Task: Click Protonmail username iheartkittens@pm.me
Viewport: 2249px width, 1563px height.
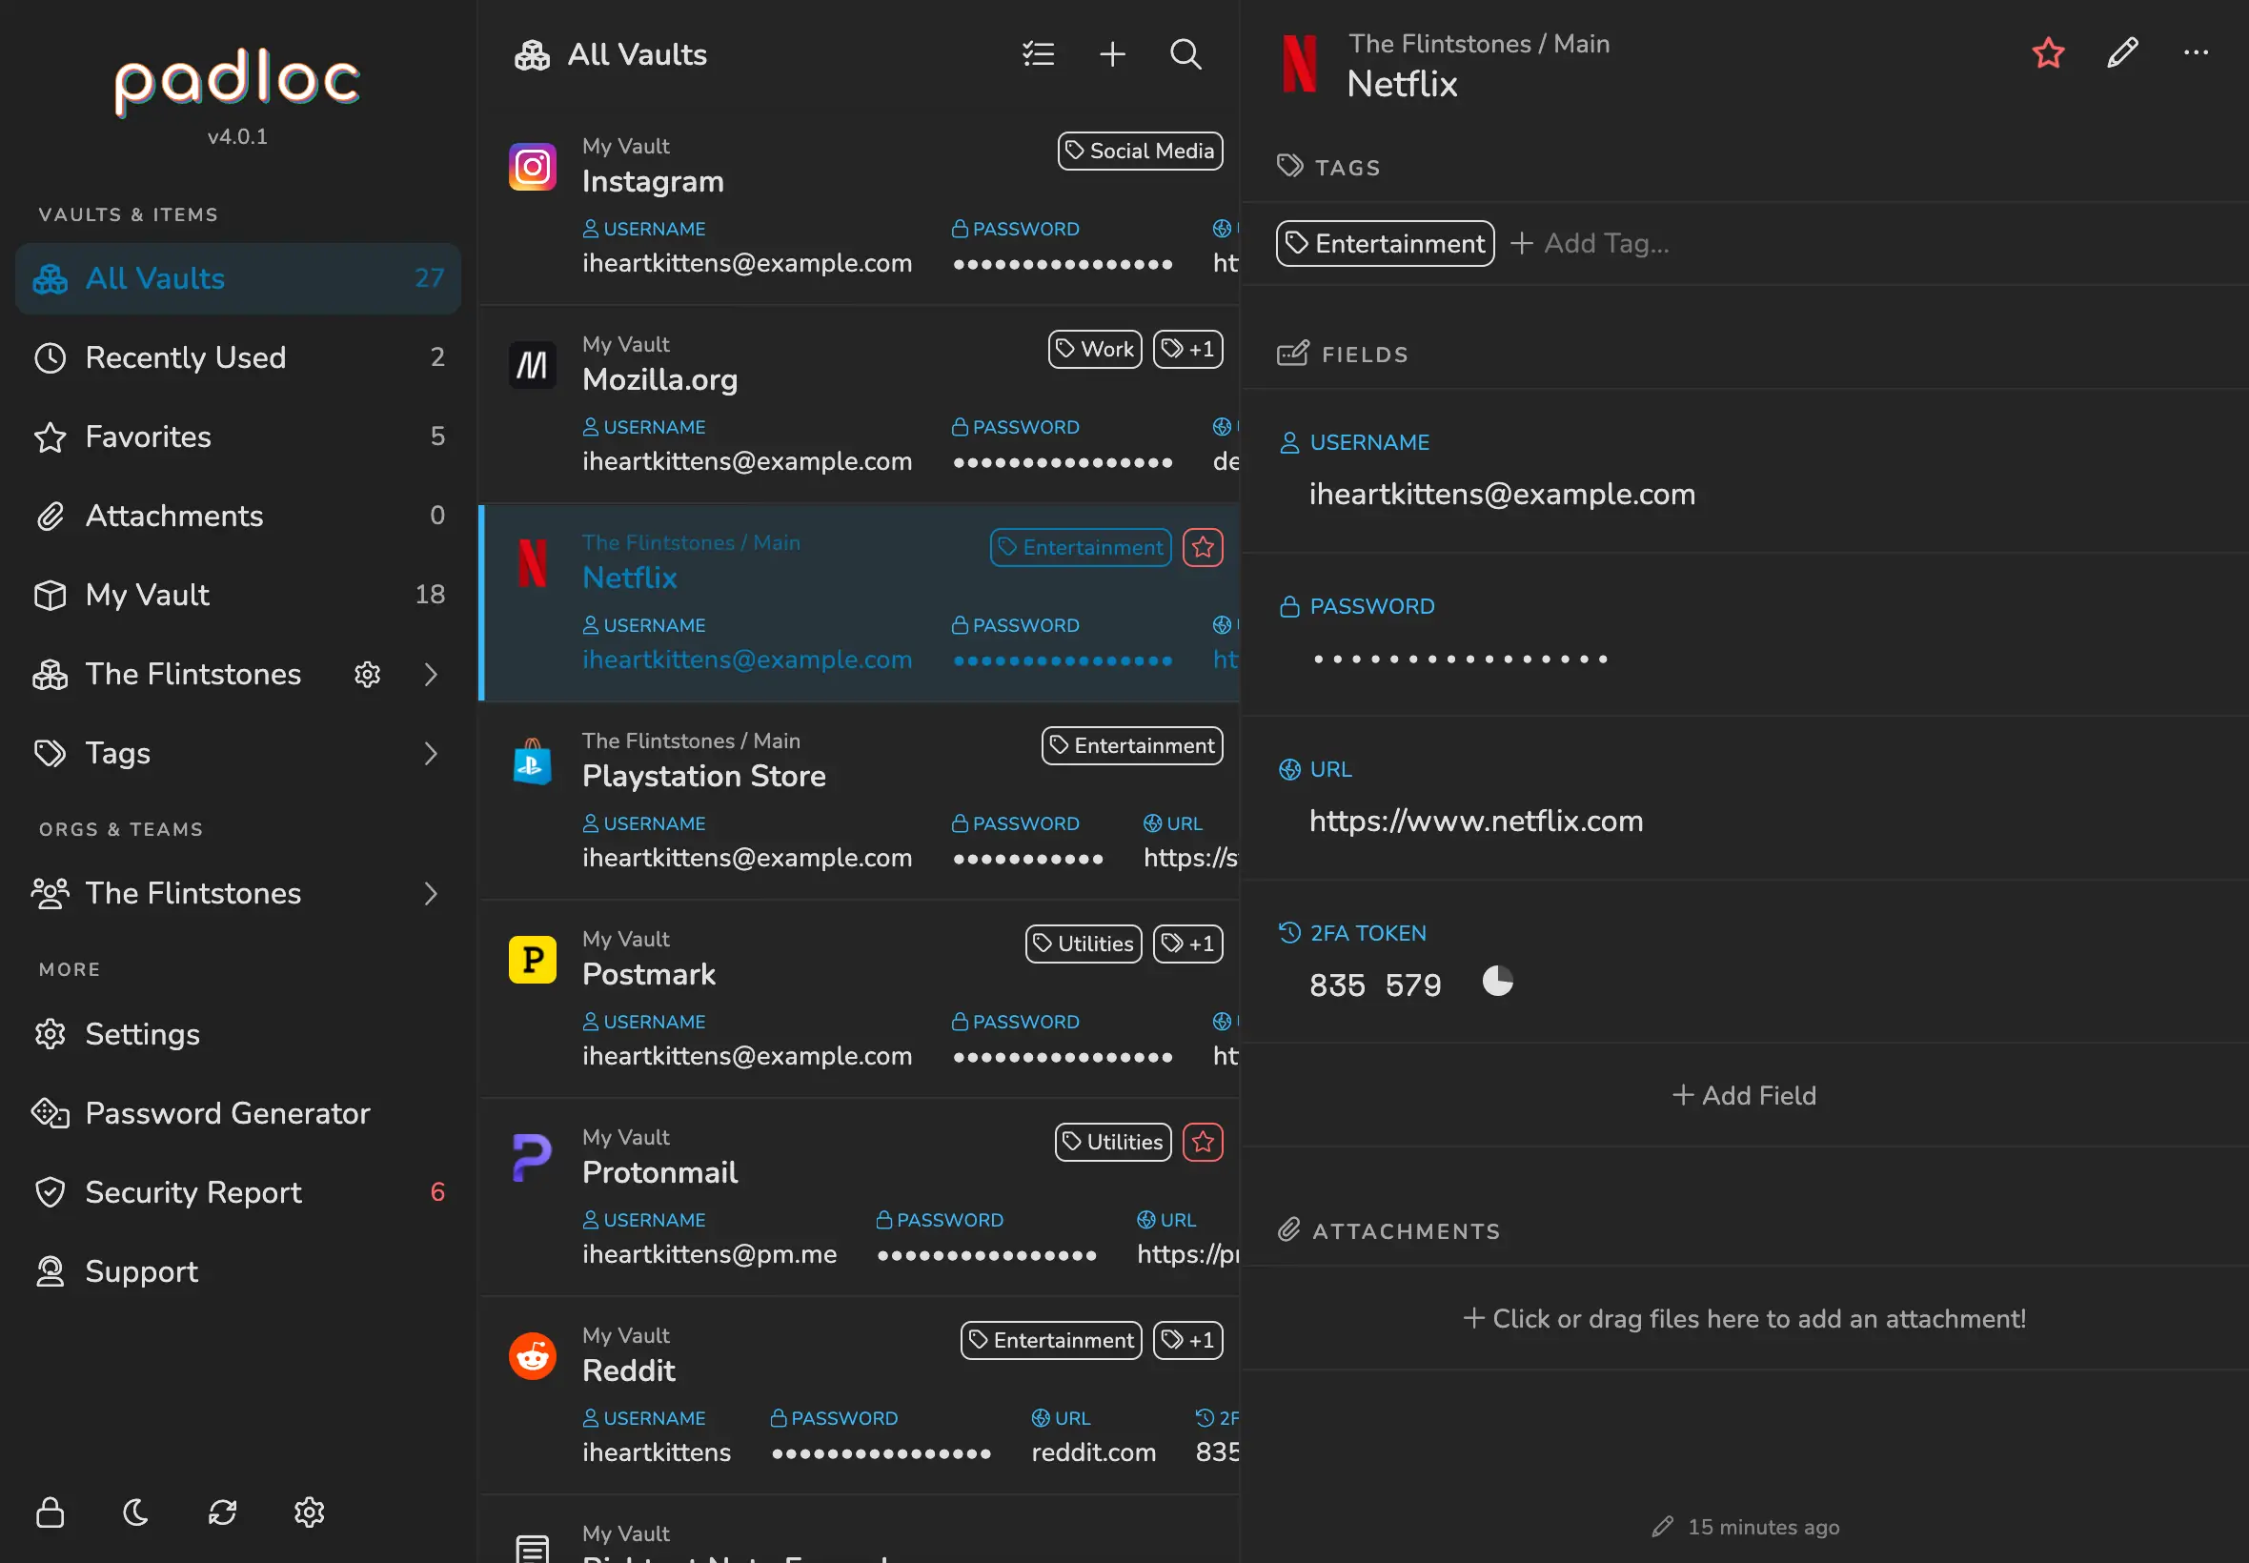Action: (x=709, y=1254)
